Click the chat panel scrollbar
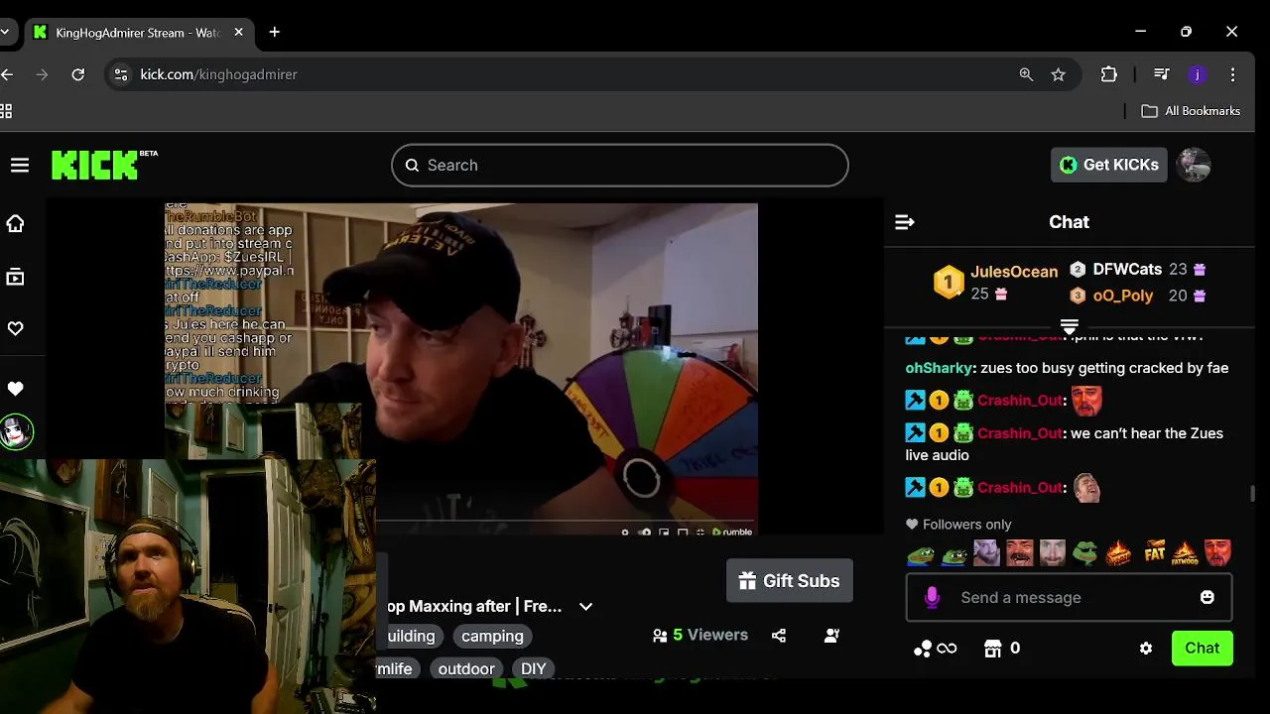This screenshot has height=714, width=1270. [x=1251, y=493]
